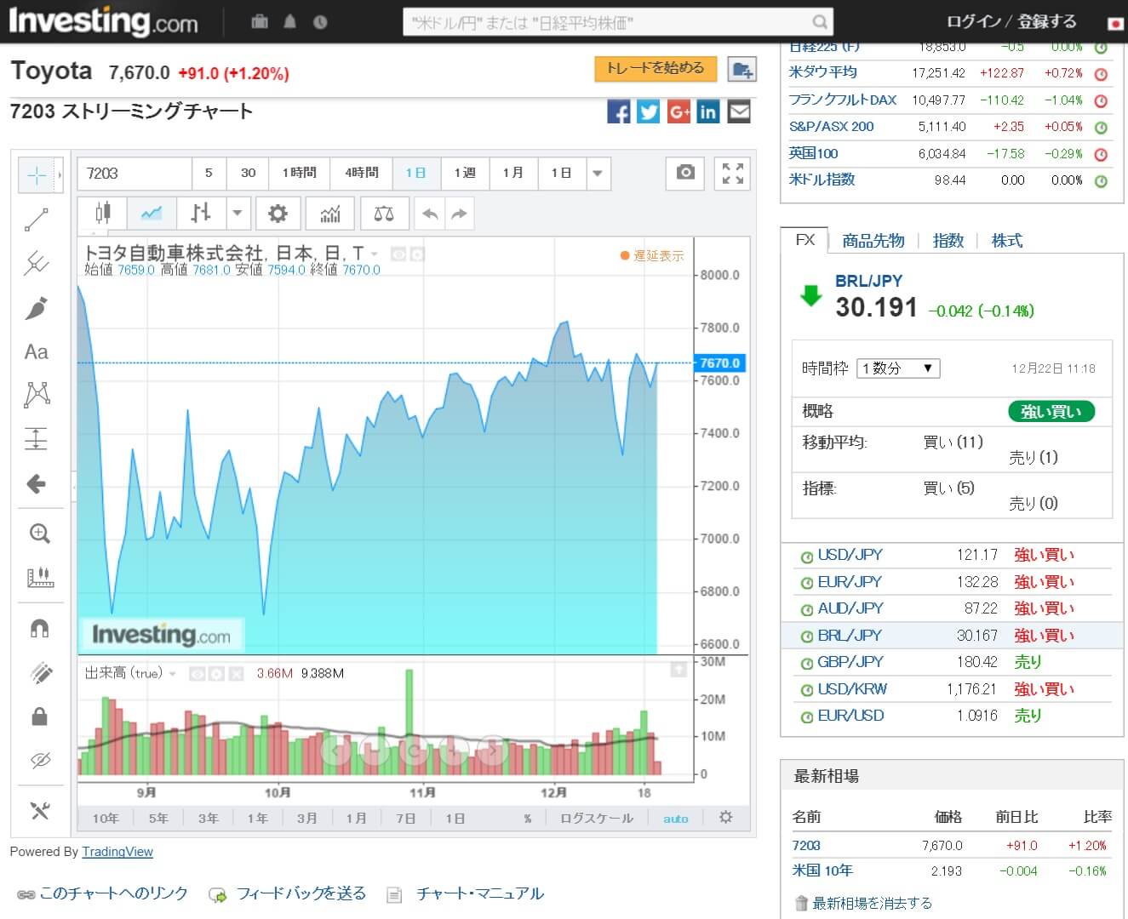Screen dimensions: 1128x919
Task: Lock all drawings on the chart
Action: point(36,716)
